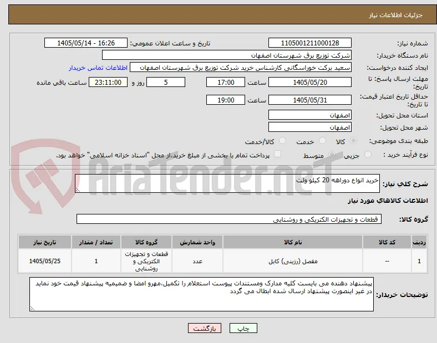The width and height of the screenshot is (437, 343).
Task: Click the delivery province field اصفهان
Action: tap(309, 115)
